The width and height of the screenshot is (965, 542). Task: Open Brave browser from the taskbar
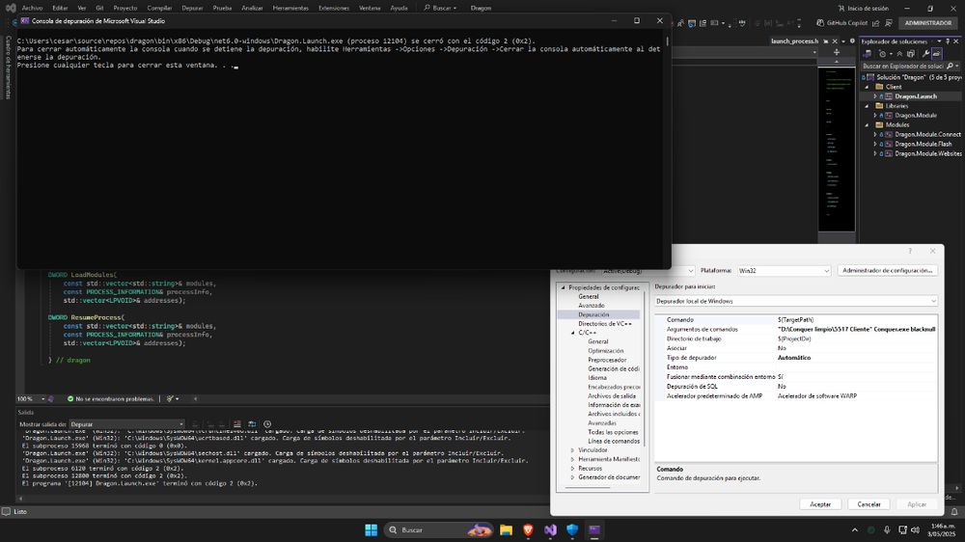(x=527, y=530)
